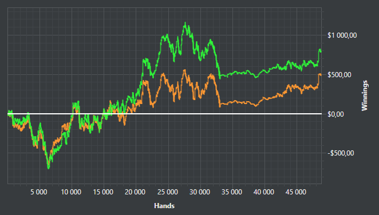This screenshot has height=215, width=379.
Task: Click the '$500,00' winnings axis label
Action: 339,75
